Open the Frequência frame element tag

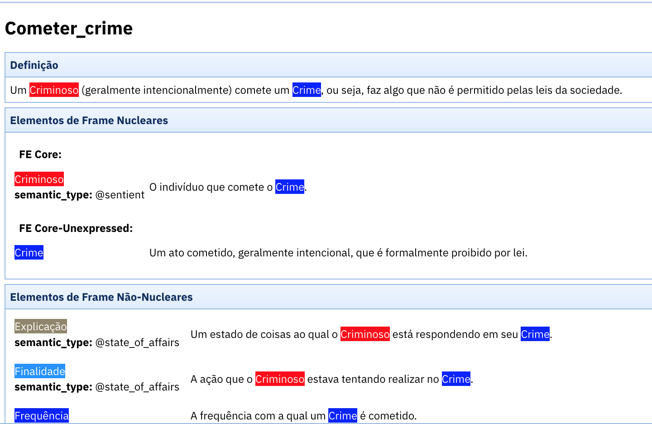tap(42, 416)
